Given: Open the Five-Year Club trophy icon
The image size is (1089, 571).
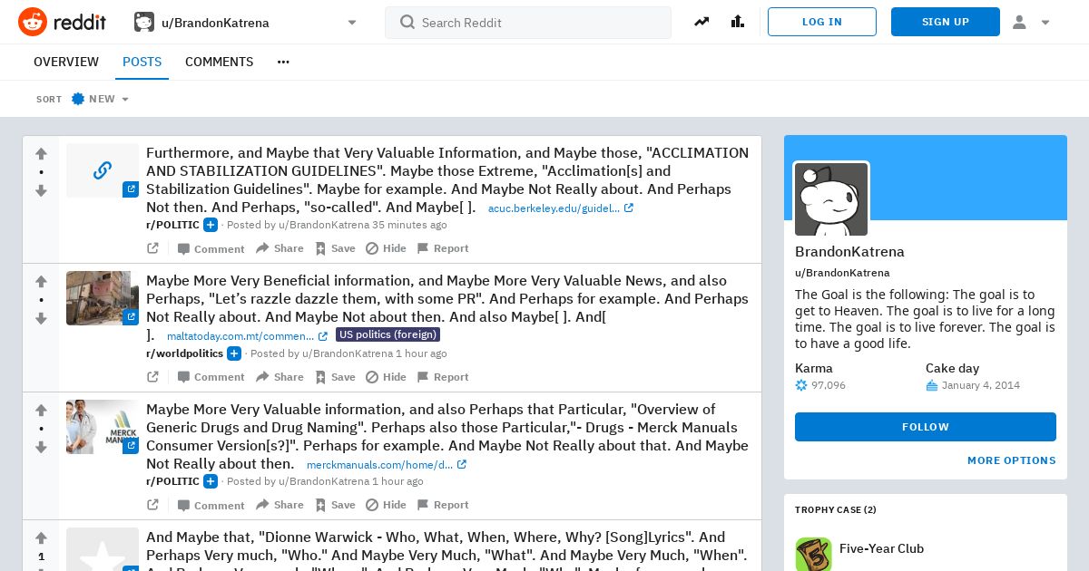Looking at the screenshot, I should pos(813,554).
